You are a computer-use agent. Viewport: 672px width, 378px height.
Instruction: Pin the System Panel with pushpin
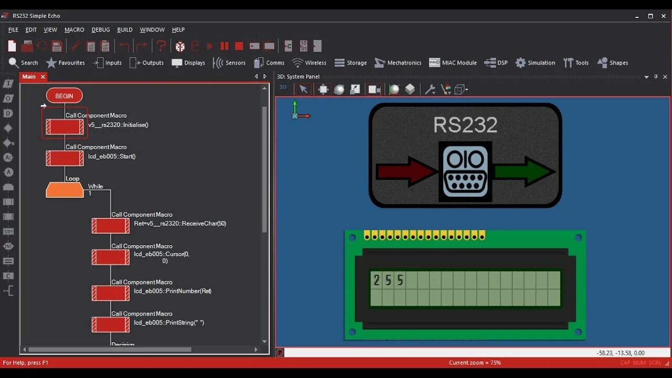click(x=656, y=77)
